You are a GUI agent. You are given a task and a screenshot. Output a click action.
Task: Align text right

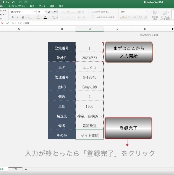(73, 17)
